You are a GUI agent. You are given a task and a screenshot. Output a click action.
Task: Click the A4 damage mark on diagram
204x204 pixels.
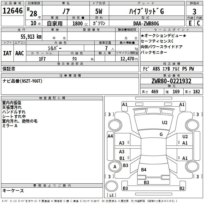click(110, 136)
